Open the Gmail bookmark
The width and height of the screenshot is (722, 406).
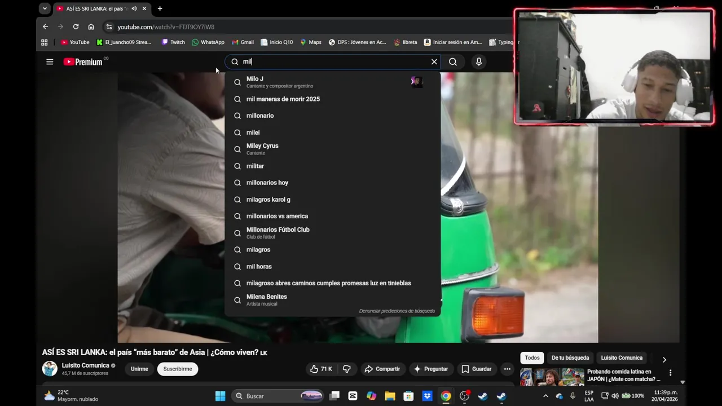[243, 42]
